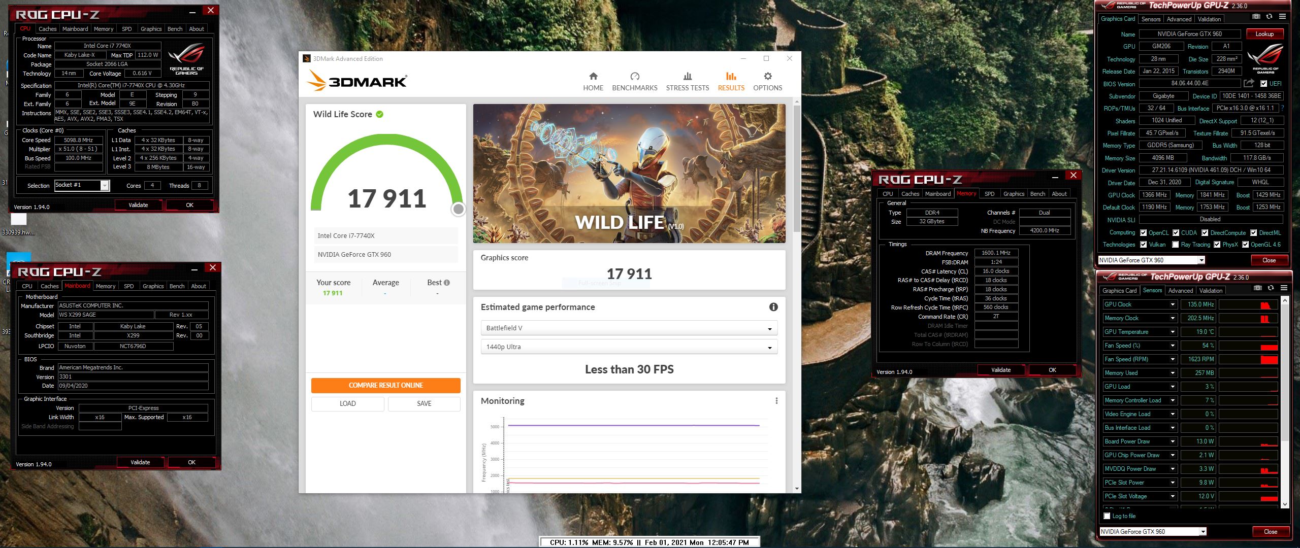
Task: Click the Save button in 3DMark
Action: pos(424,404)
